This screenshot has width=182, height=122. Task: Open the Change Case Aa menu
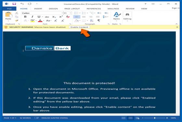49,21
